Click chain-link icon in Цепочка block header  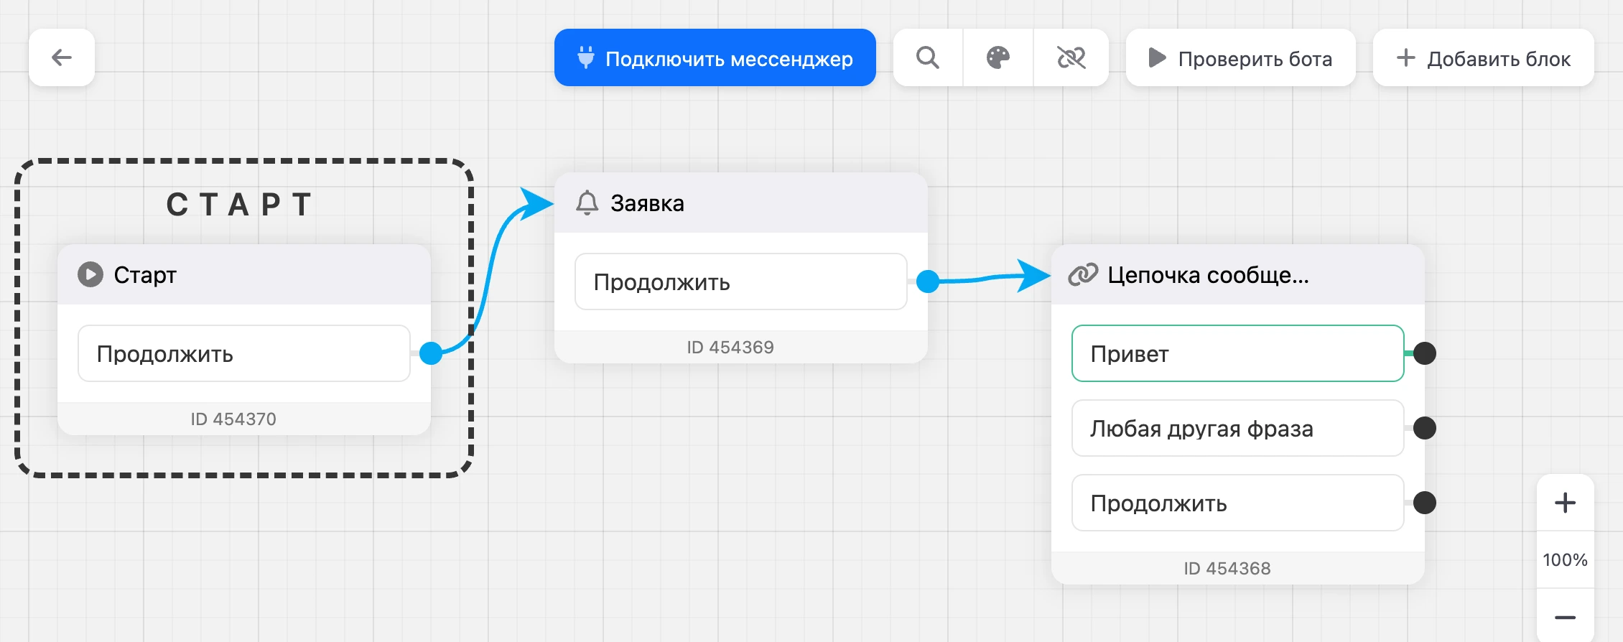pos(1083,274)
